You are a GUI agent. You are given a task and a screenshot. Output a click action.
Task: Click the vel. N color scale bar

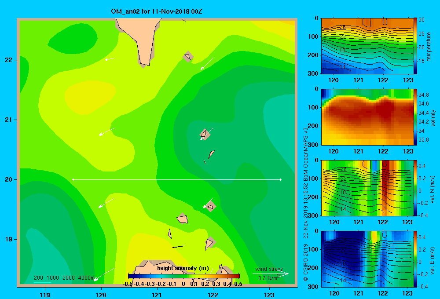click(x=415, y=188)
